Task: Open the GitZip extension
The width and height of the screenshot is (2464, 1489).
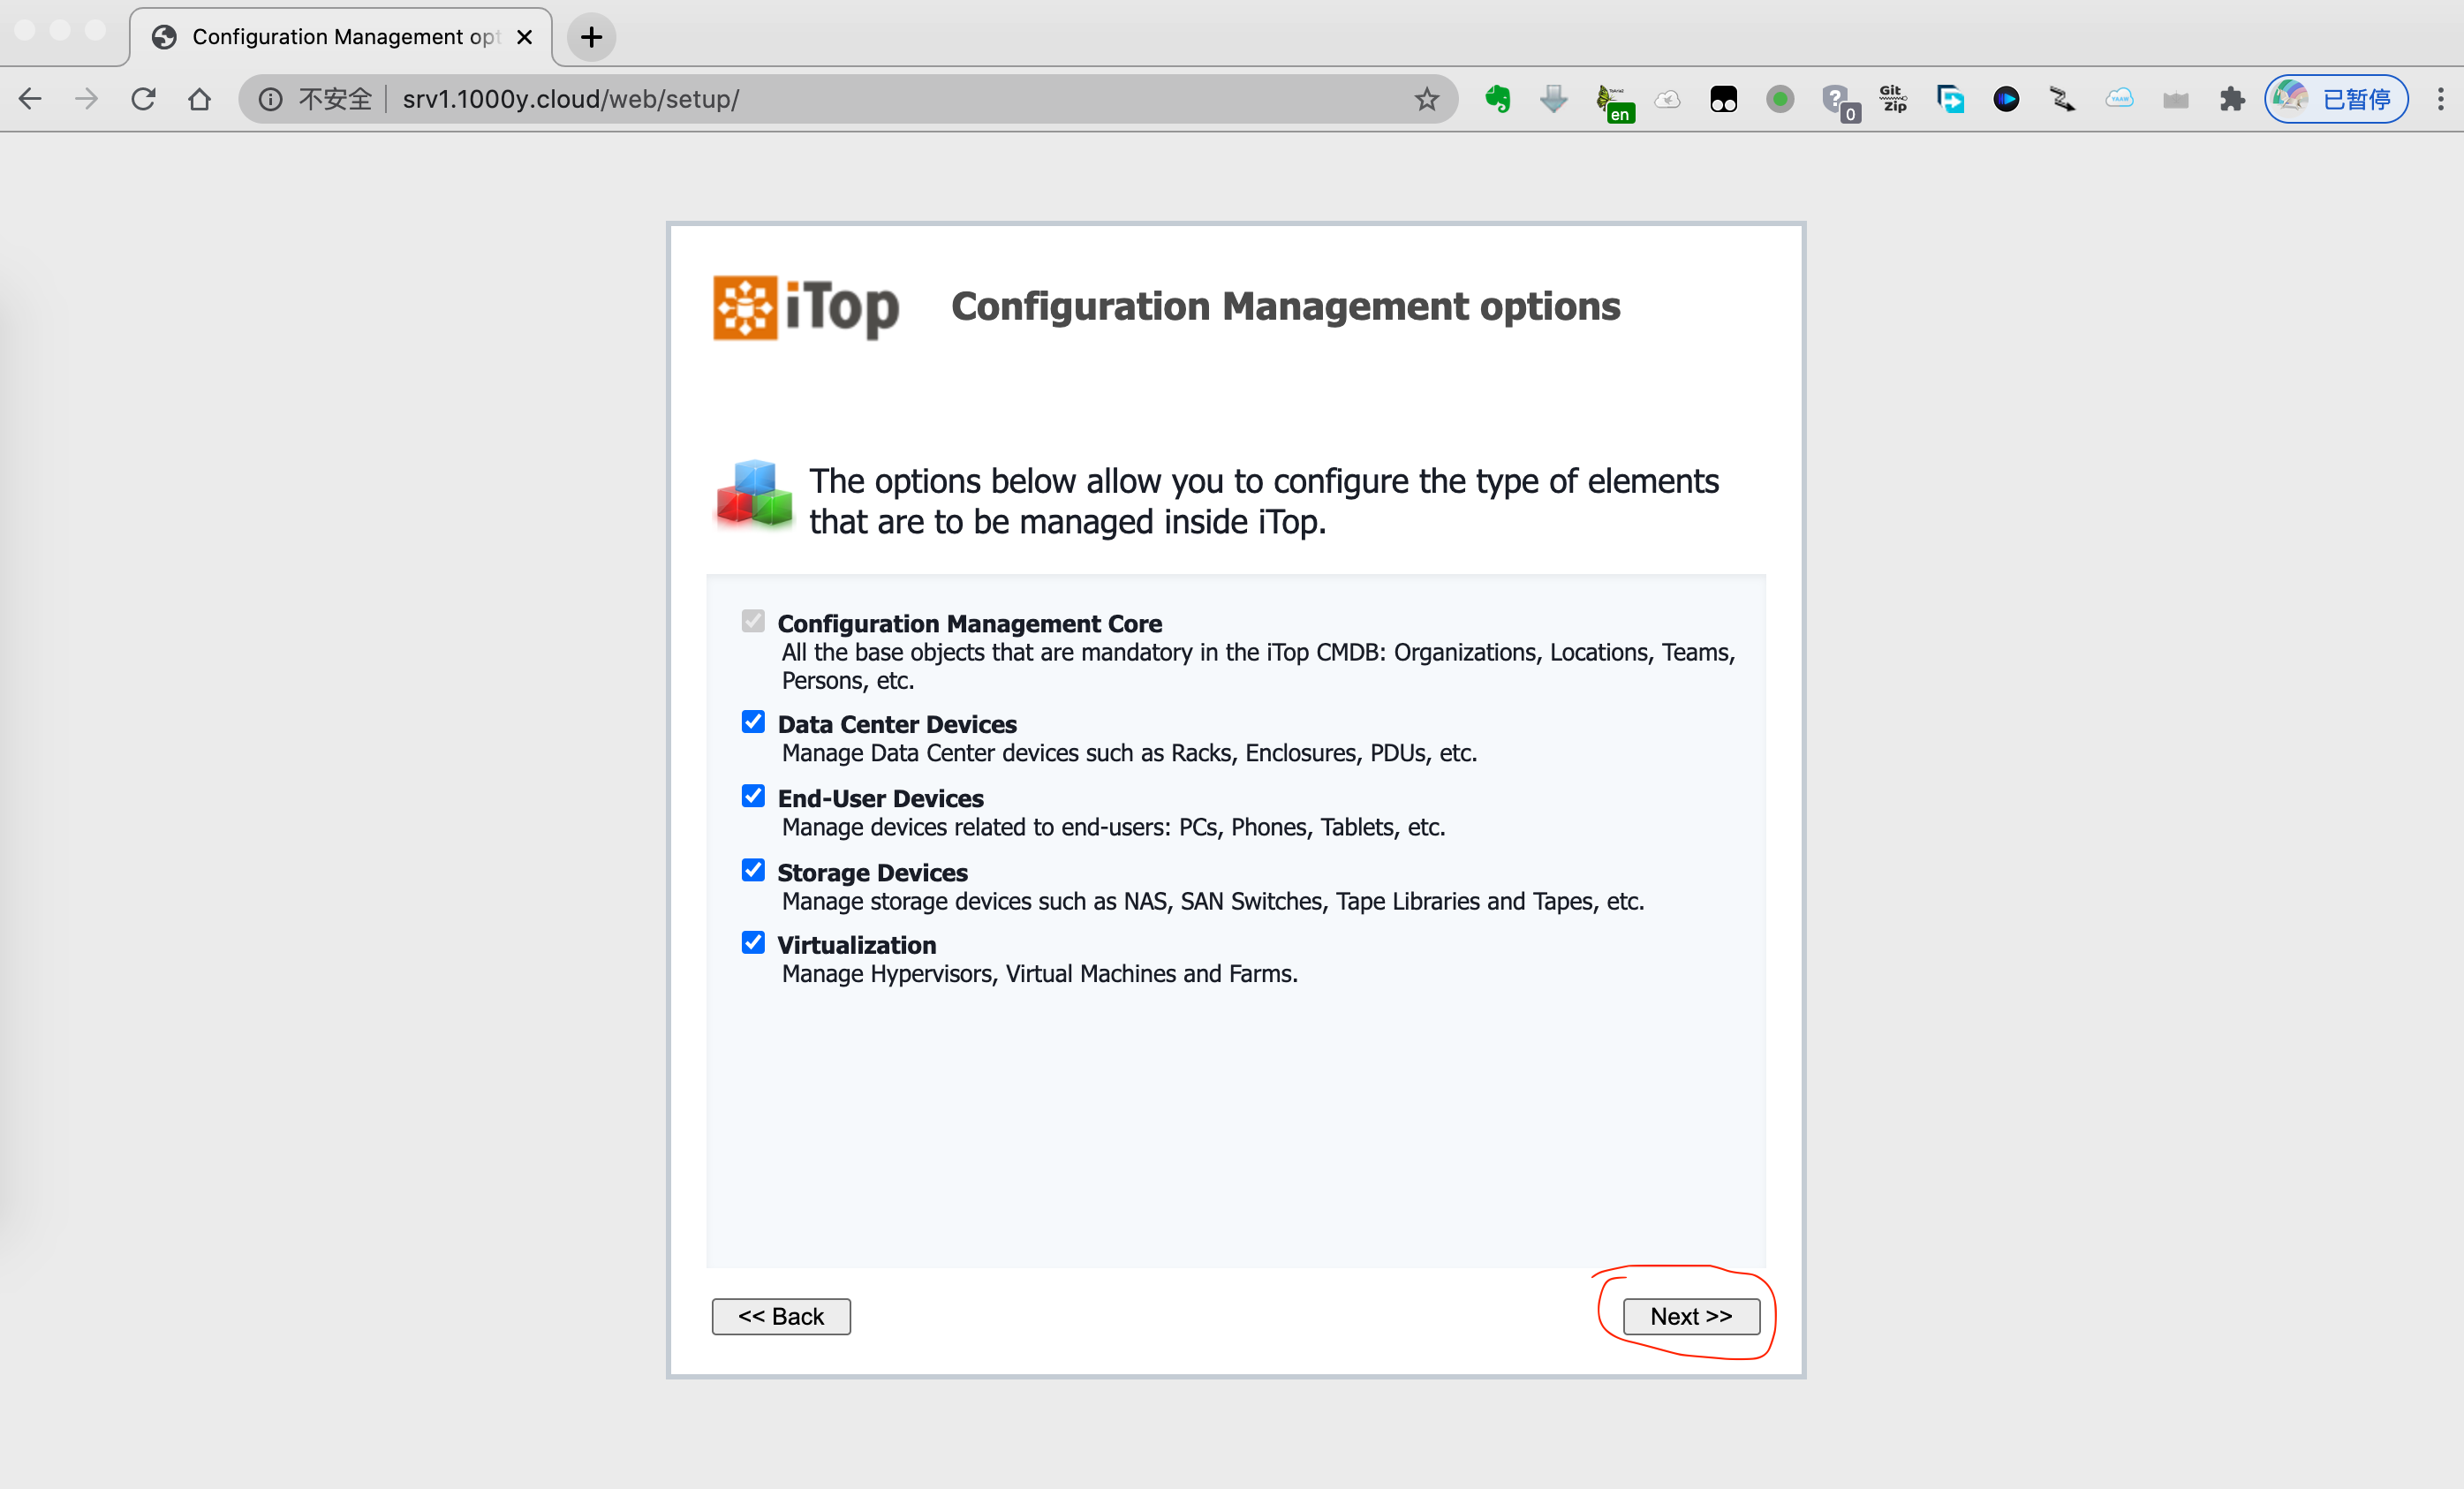Action: [x=1893, y=99]
